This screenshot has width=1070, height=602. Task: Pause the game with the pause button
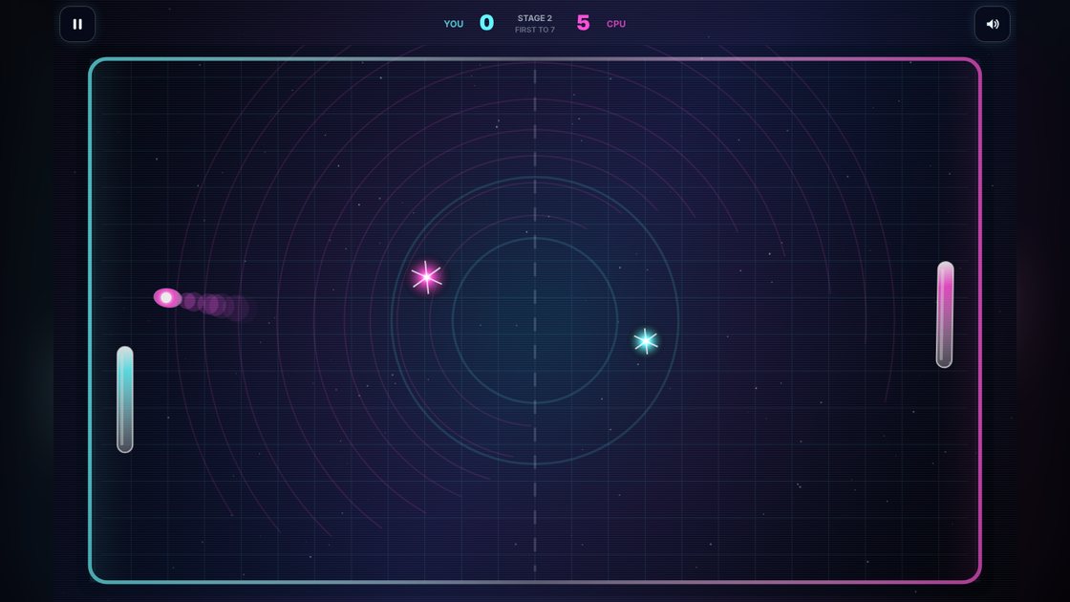(77, 24)
